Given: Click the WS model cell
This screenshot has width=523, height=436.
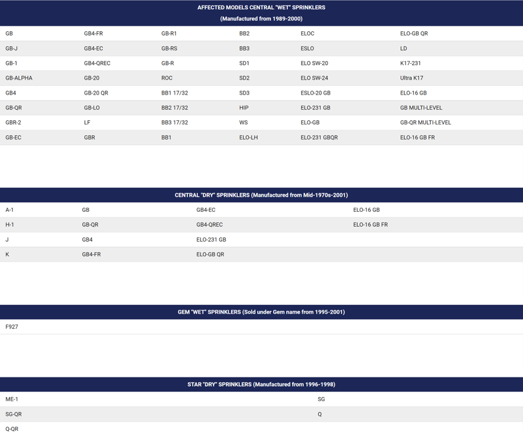Looking at the screenshot, I should point(243,122).
